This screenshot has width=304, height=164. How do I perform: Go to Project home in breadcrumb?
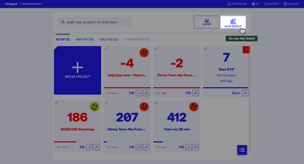click(x=11, y=4)
